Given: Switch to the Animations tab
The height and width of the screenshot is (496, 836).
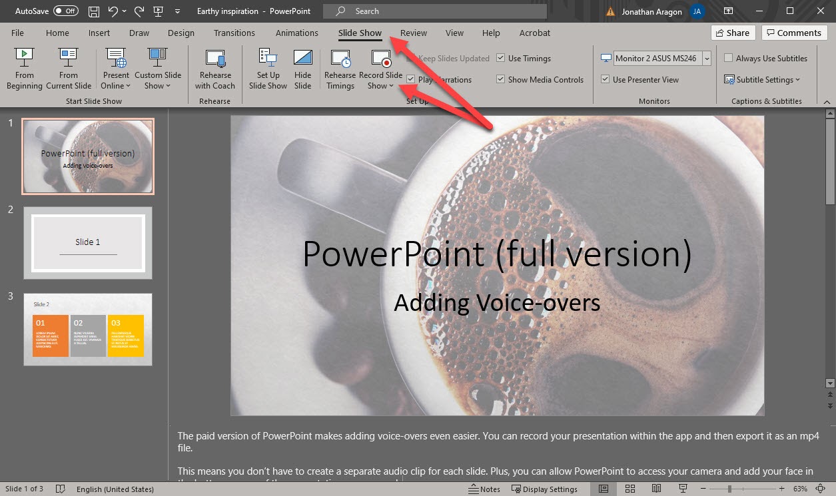Looking at the screenshot, I should point(296,33).
